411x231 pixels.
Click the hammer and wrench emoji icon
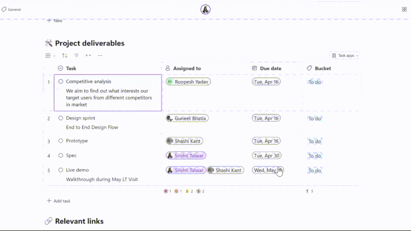click(48, 43)
